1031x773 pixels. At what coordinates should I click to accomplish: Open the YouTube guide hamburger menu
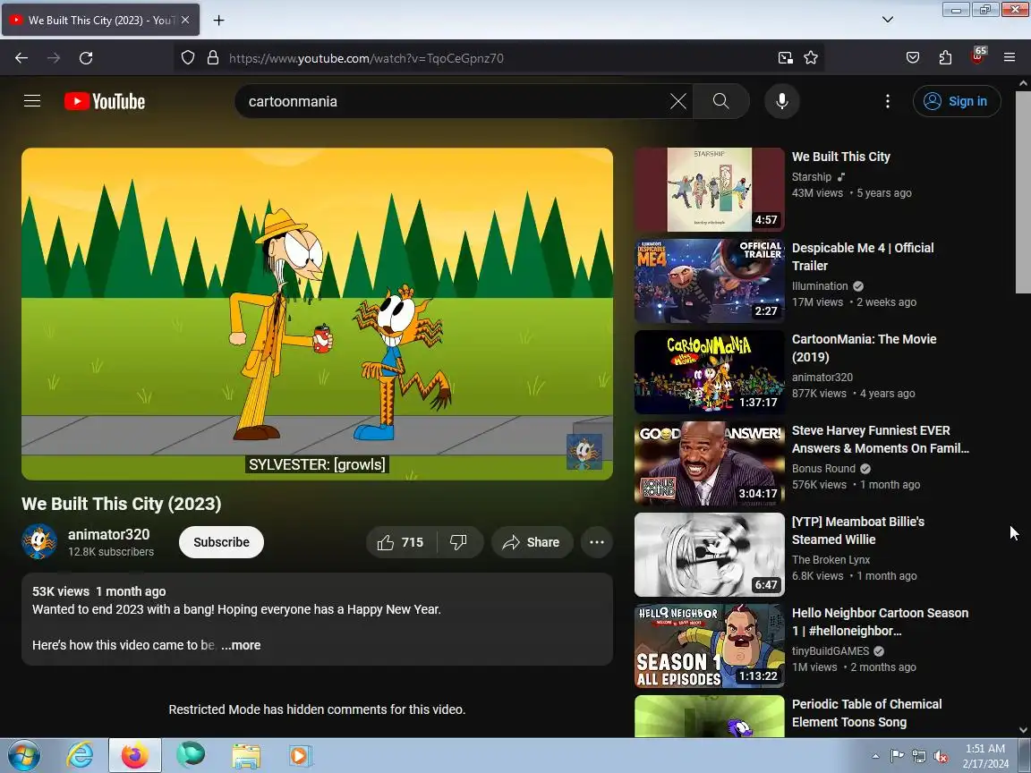pyautogui.click(x=32, y=101)
